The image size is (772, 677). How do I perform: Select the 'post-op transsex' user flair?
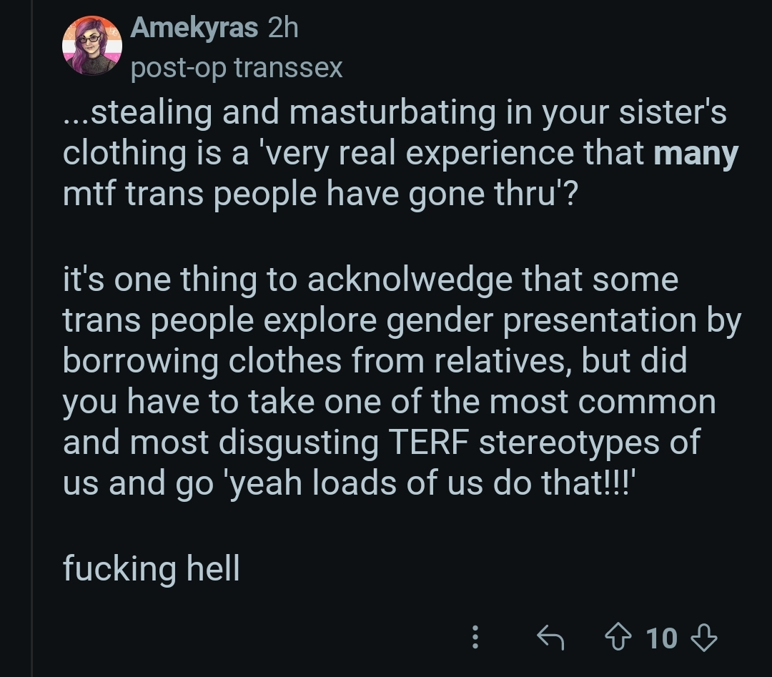click(237, 68)
